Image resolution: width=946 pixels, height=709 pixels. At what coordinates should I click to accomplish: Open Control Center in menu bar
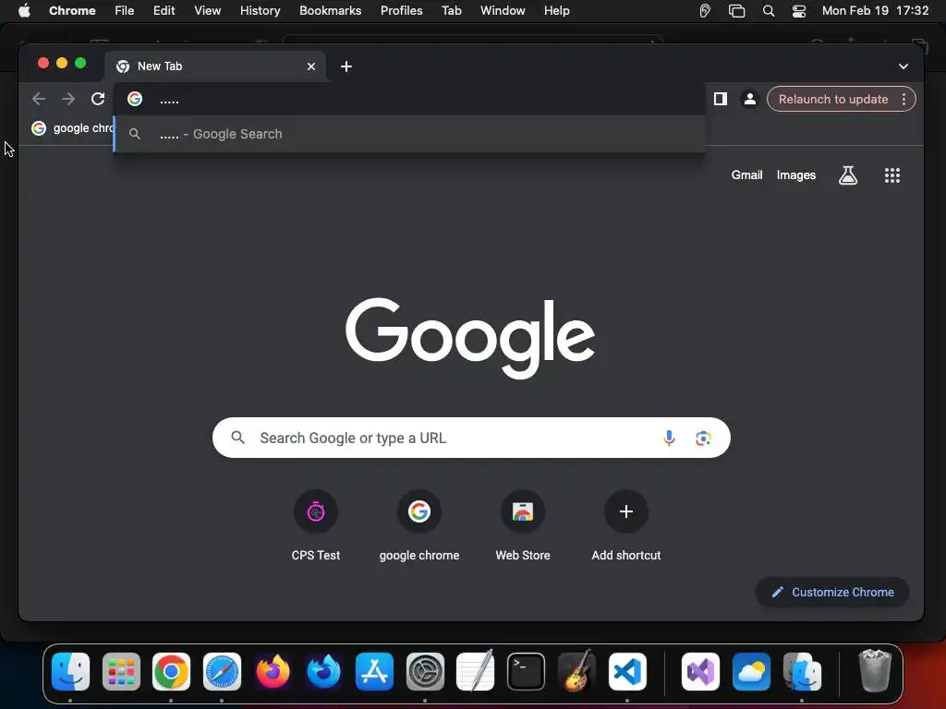799,11
